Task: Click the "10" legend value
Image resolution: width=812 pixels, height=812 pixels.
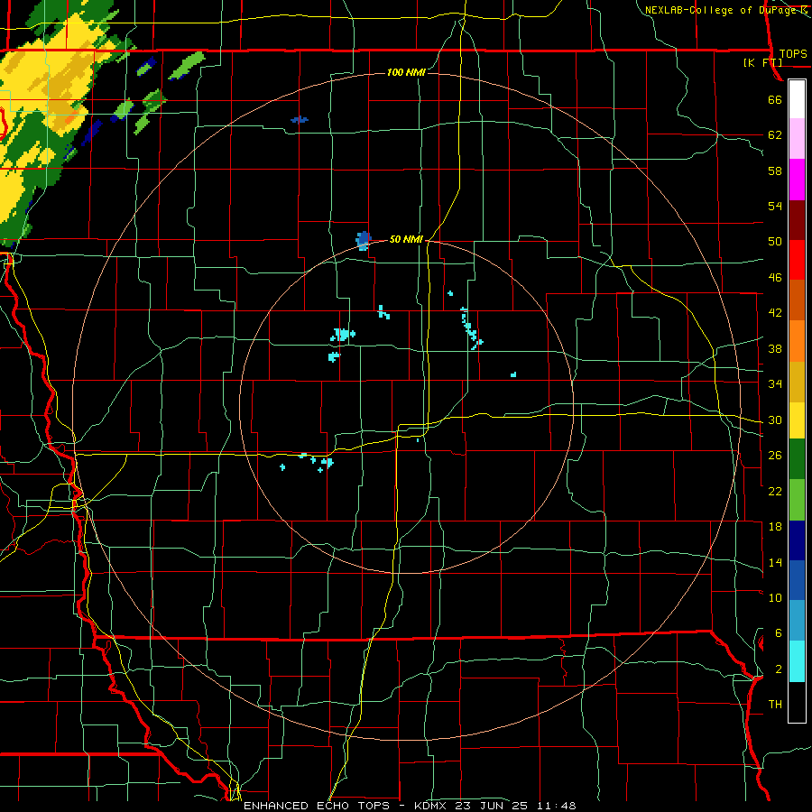Action: click(775, 597)
